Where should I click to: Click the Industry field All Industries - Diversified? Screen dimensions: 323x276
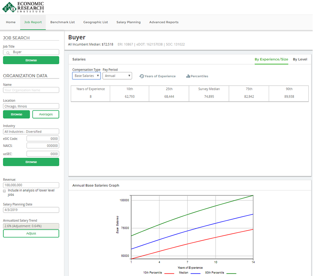point(31,132)
